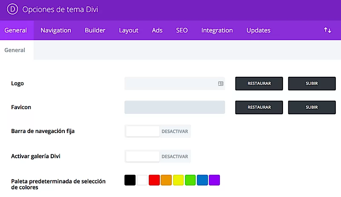
Task: Click RESTAURAR button for Favicon
Action: pos(259,107)
